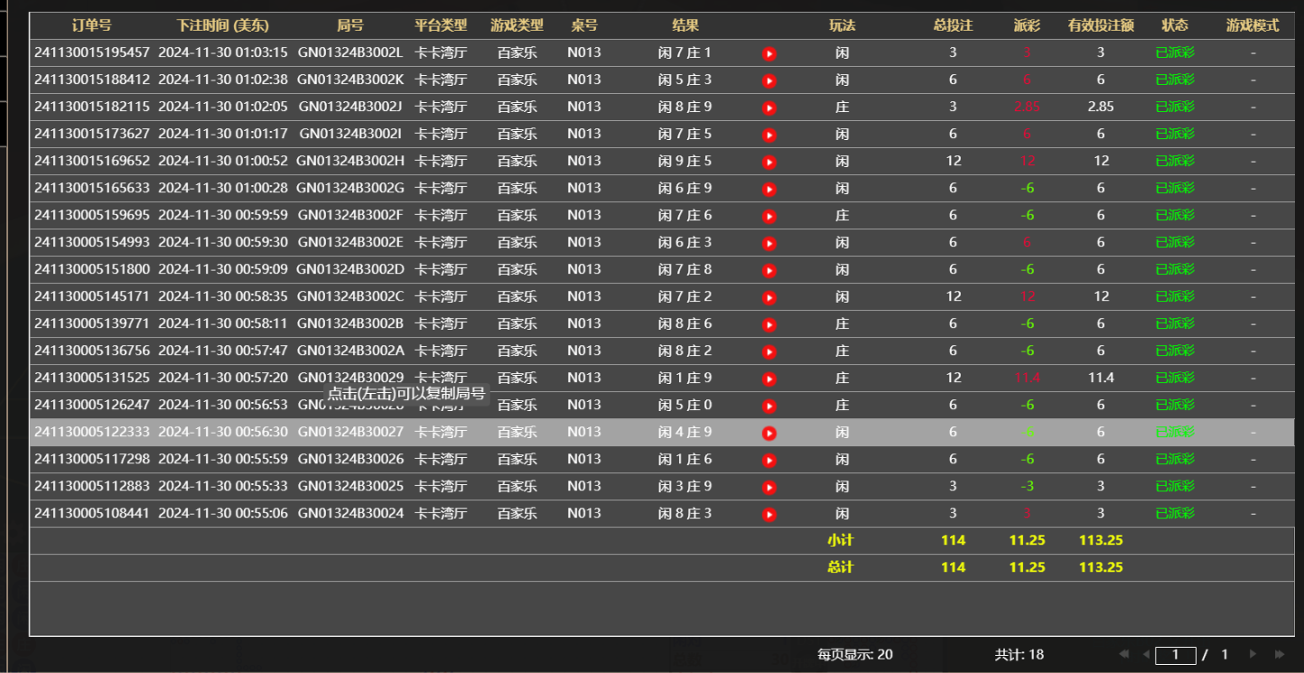Click the previous page arrow
Image resolution: width=1304 pixels, height=673 pixels.
(x=1147, y=654)
